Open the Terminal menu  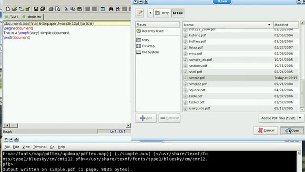40,147
